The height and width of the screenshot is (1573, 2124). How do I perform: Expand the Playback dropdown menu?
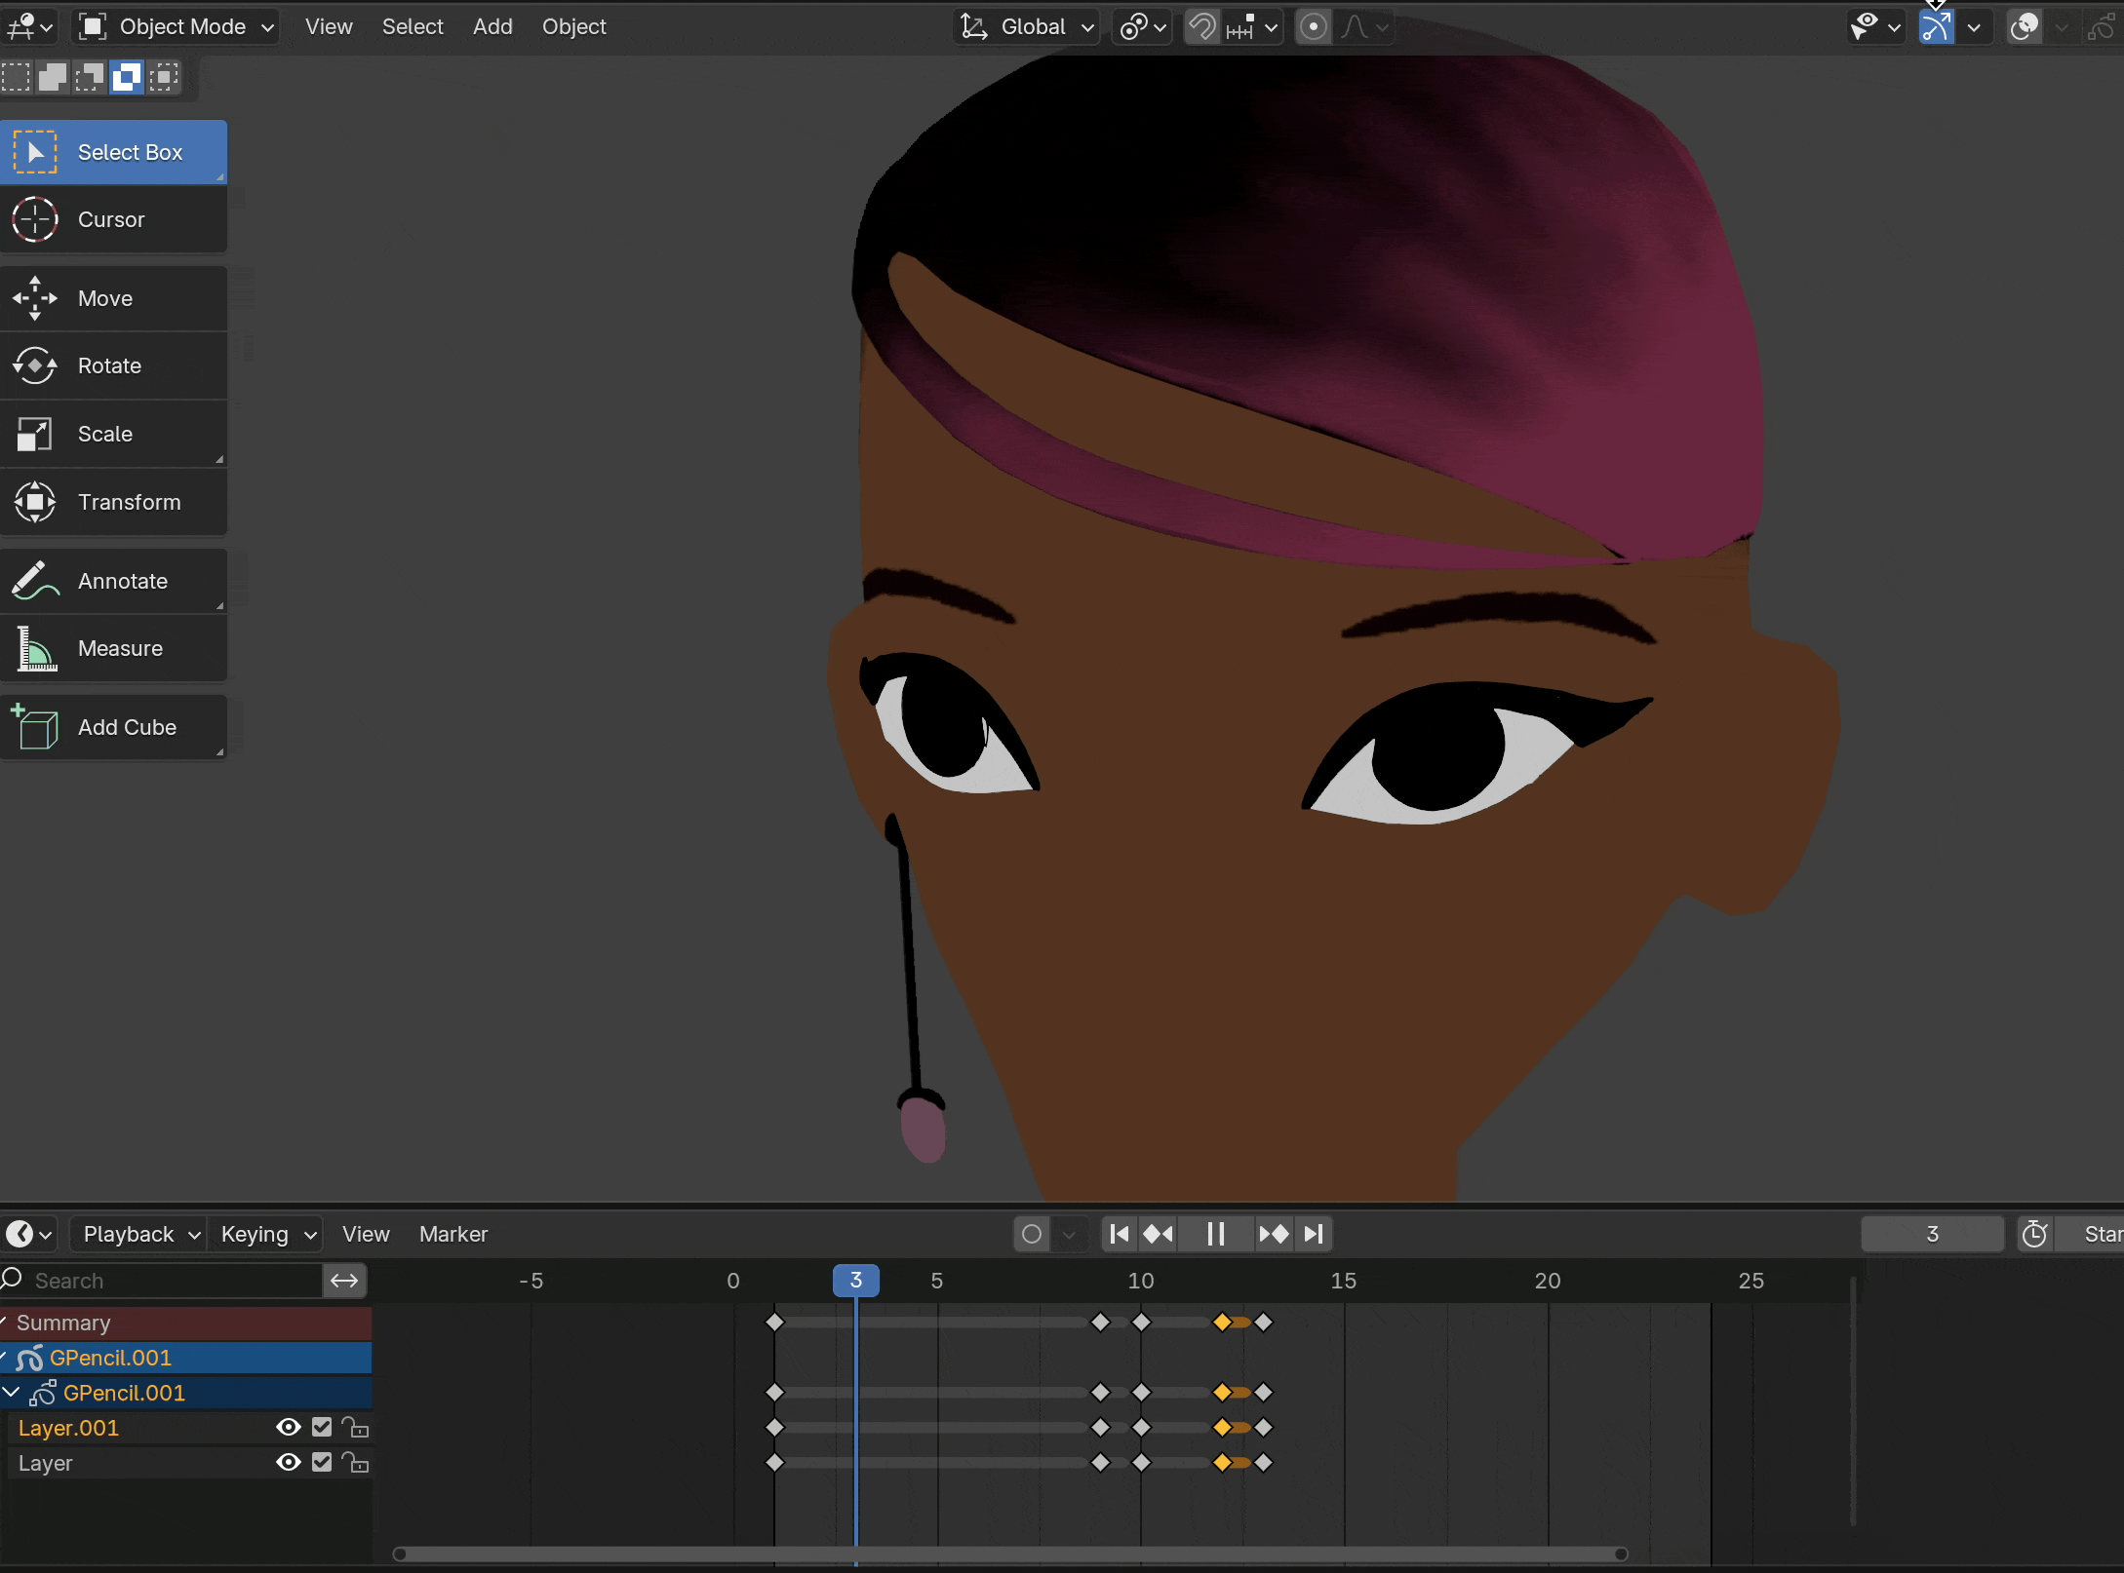point(138,1235)
